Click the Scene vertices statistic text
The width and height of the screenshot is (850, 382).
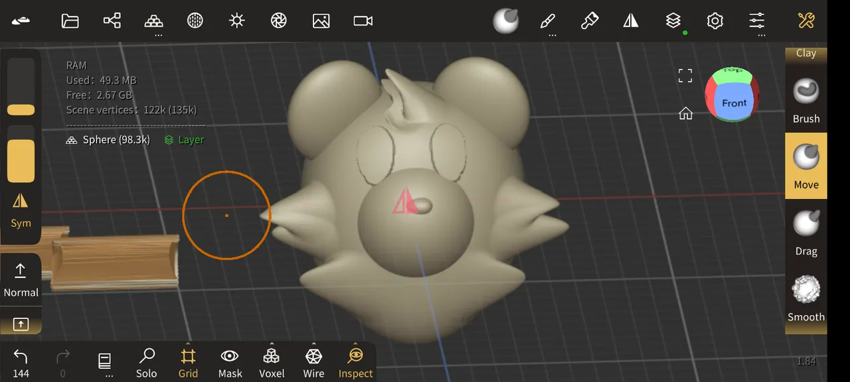tap(131, 110)
